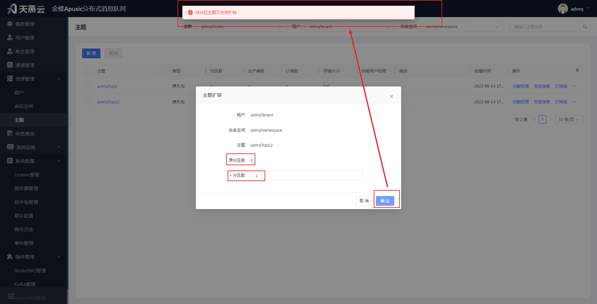Open the 集群 admqCluster dropdown
The width and height of the screenshot is (597, 304).
pos(241,27)
